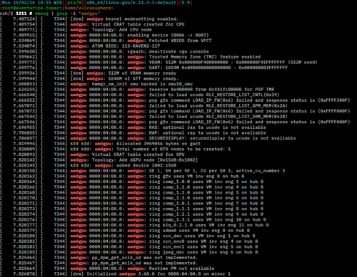Click '512M of VRAM memory ready' text

tap(142, 73)
